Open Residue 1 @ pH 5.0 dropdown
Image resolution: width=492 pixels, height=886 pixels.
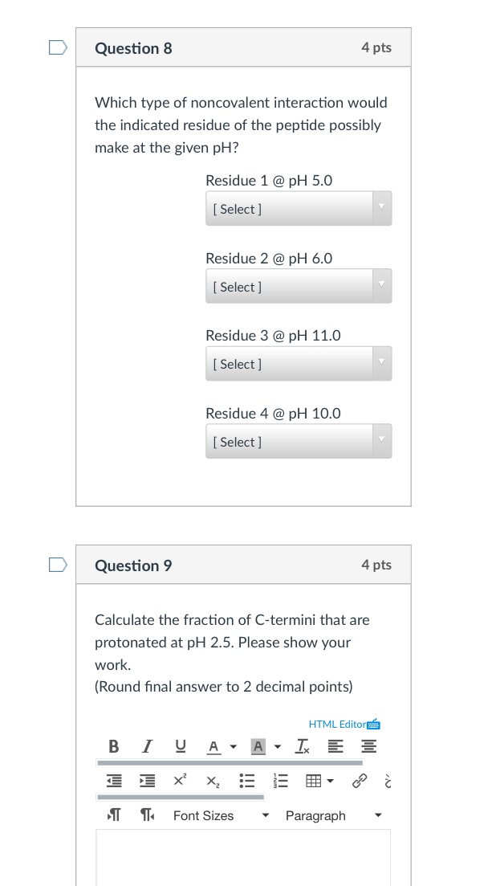[x=299, y=209]
